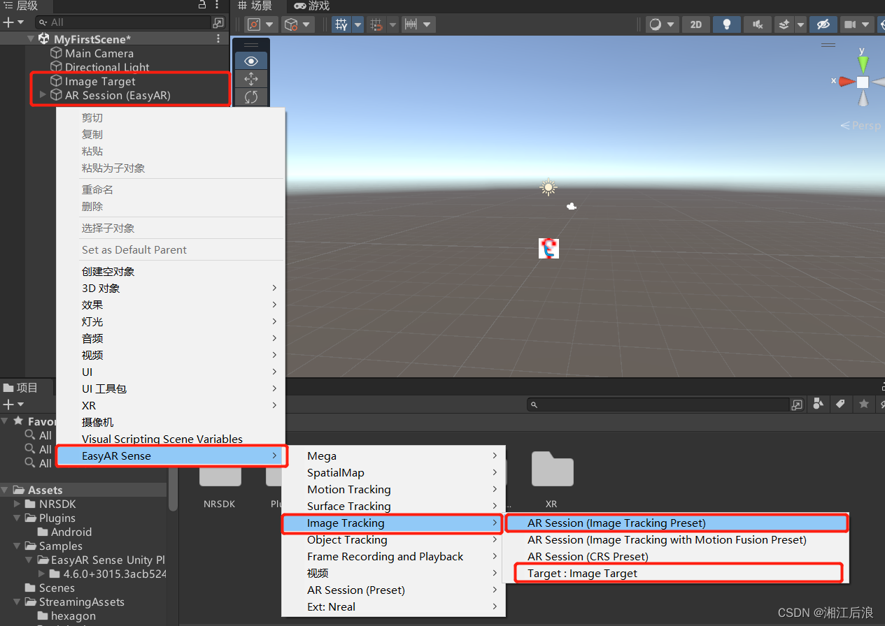This screenshot has height=626, width=885.
Task: Open pivot mode dropdown arrow
Action: click(269, 24)
